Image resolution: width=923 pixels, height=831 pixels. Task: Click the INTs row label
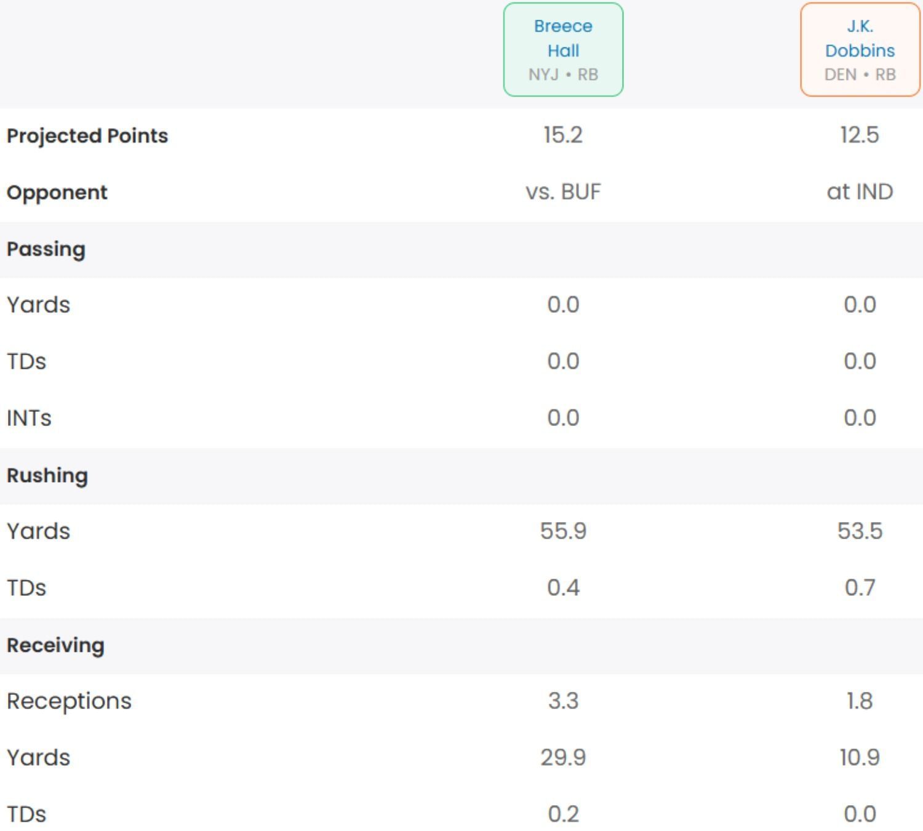point(29,418)
